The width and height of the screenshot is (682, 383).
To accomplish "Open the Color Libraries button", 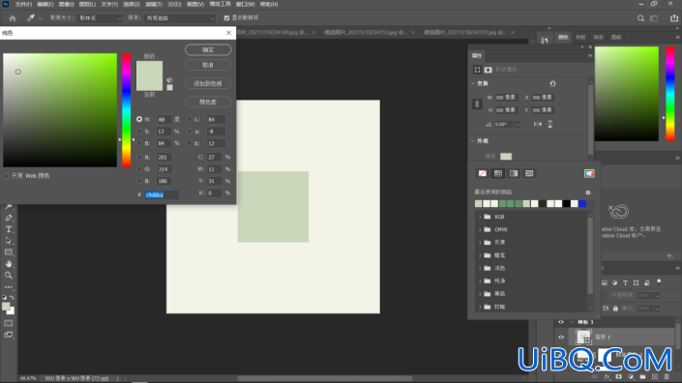I will pyautogui.click(x=208, y=103).
